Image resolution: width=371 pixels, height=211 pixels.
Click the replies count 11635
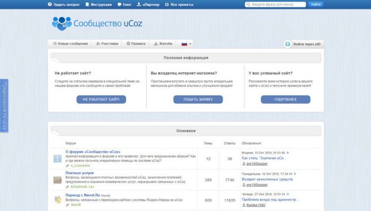coord(229,200)
